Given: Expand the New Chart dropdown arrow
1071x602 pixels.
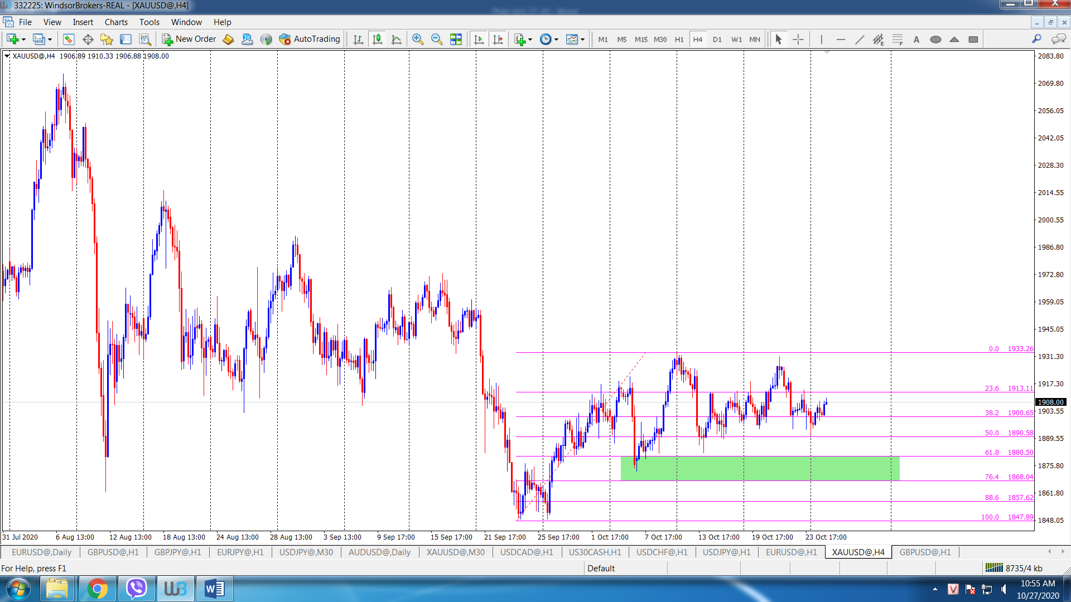Looking at the screenshot, I should (x=23, y=40).
